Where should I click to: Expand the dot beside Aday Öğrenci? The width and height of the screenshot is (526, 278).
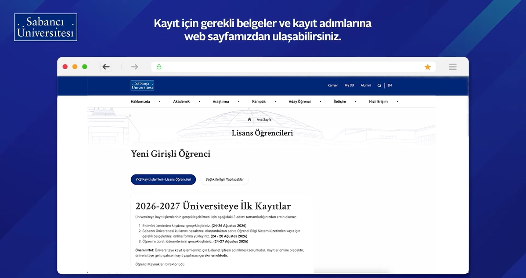click(321, 101)
